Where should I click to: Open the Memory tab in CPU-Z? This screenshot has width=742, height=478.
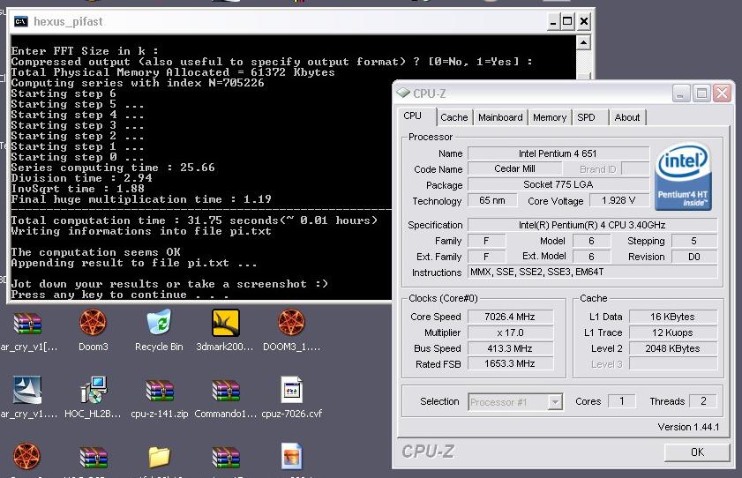point(550,117)
